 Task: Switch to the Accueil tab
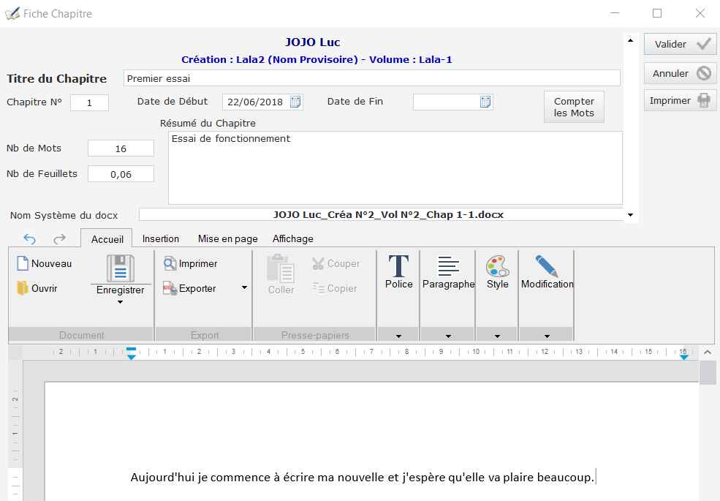coord(107,239)
